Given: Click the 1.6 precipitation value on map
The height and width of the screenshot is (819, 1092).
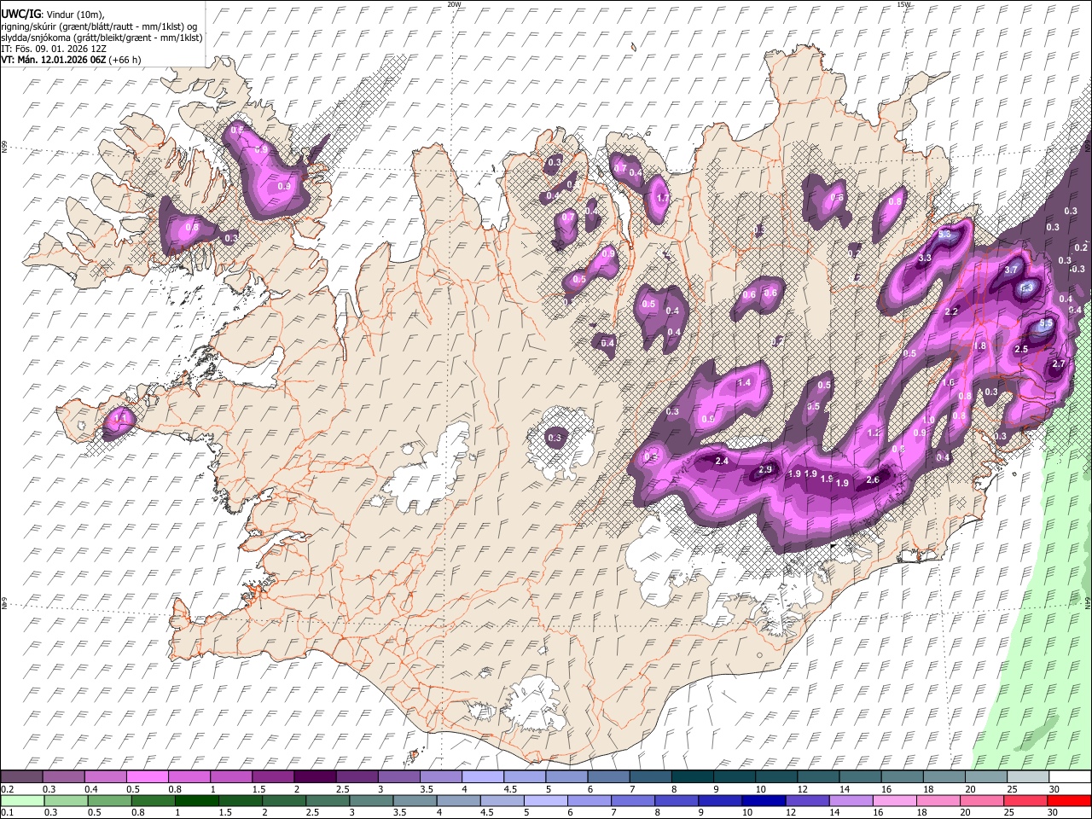Looking at the screenshot, I should [x=949, y=383].
